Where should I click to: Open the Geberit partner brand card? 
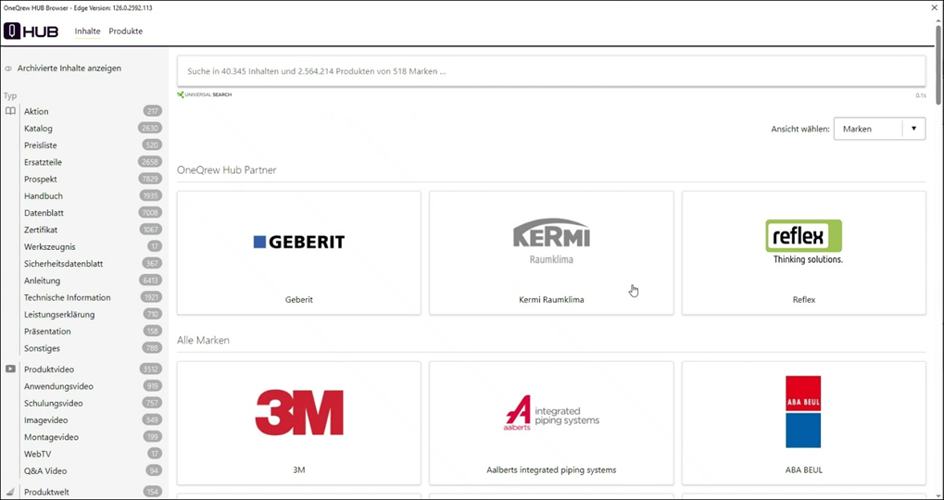coord(299,253)
